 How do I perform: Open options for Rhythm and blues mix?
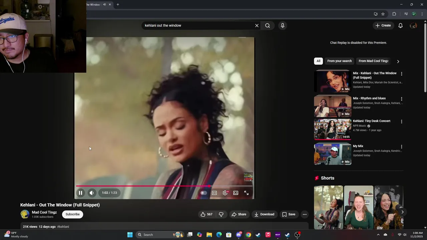[402, 99]
